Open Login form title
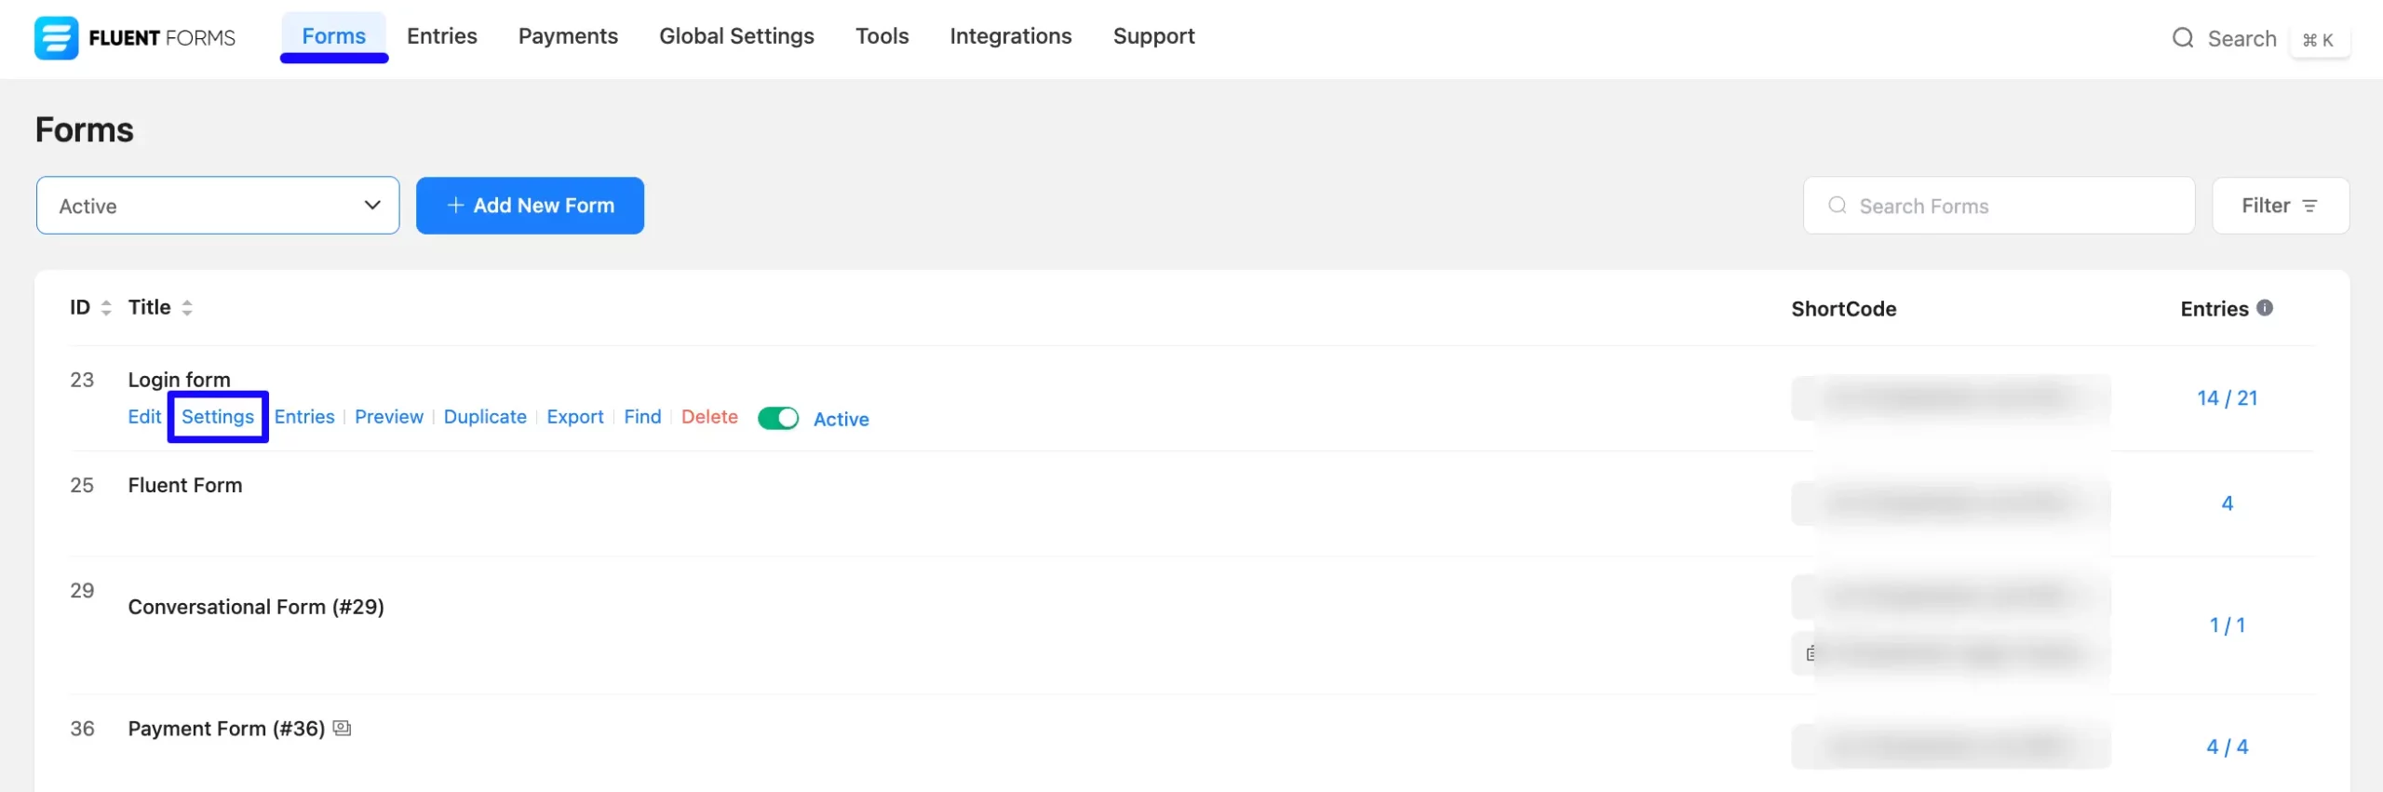 pos(179,380)
